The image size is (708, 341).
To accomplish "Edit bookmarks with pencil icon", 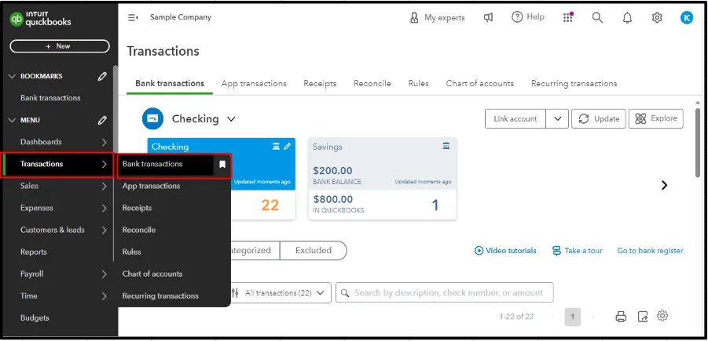I will pyautogui.click(x=102, y=76).
